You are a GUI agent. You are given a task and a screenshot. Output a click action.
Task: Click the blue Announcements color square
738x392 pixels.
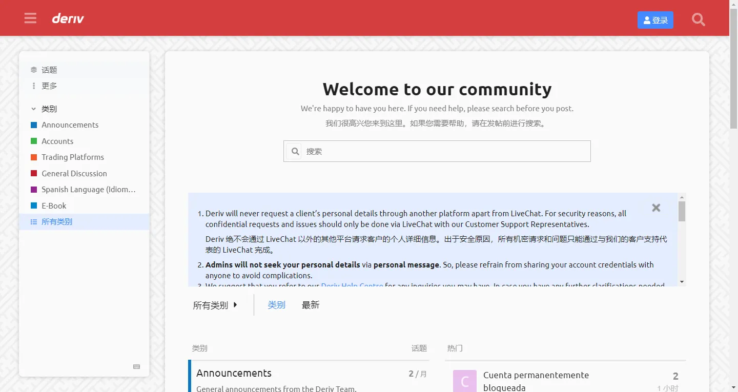coord(34,125)
